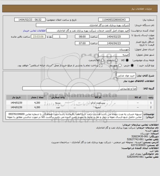Click date 1404/02/30 in the آبمیوه row
160x176 pixels.
(x=16, y=107)
